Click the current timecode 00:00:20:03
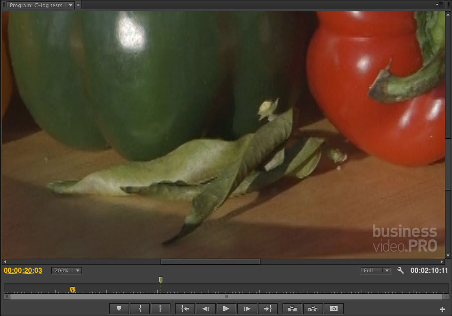This screenshot has width=452, height=316. 23,270
